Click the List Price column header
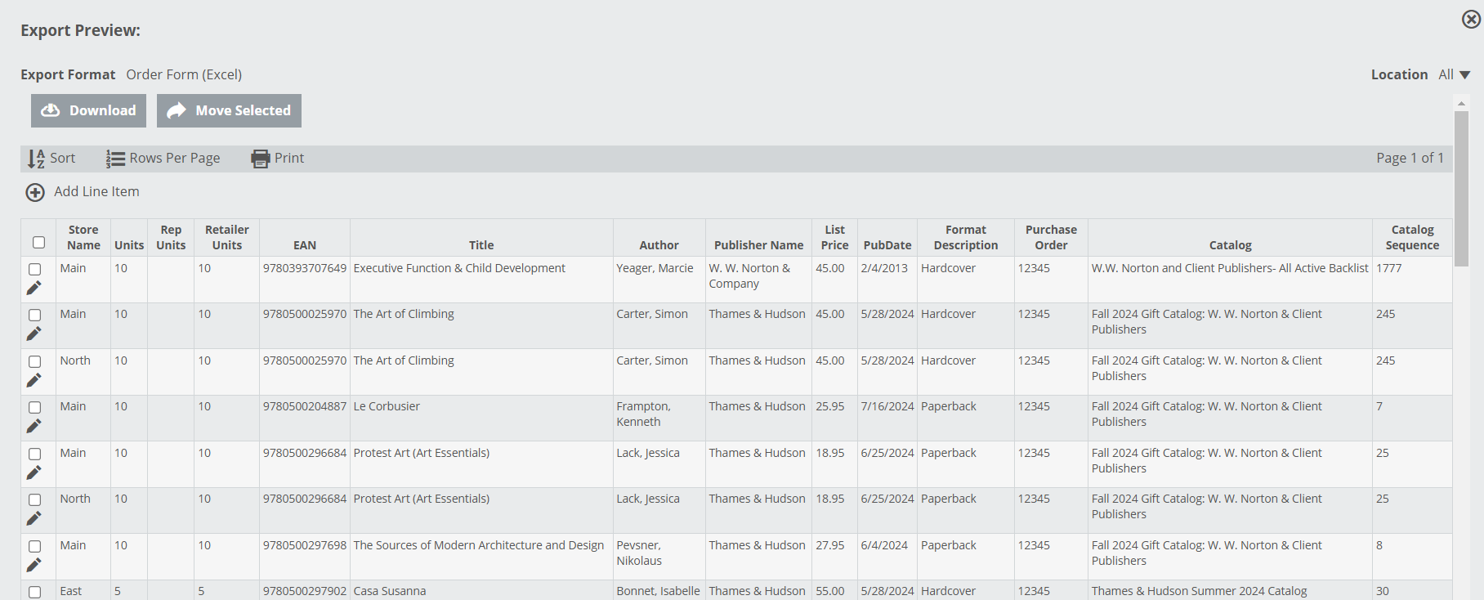Viewport: 1484px width, 600px height. click(834, 238)
